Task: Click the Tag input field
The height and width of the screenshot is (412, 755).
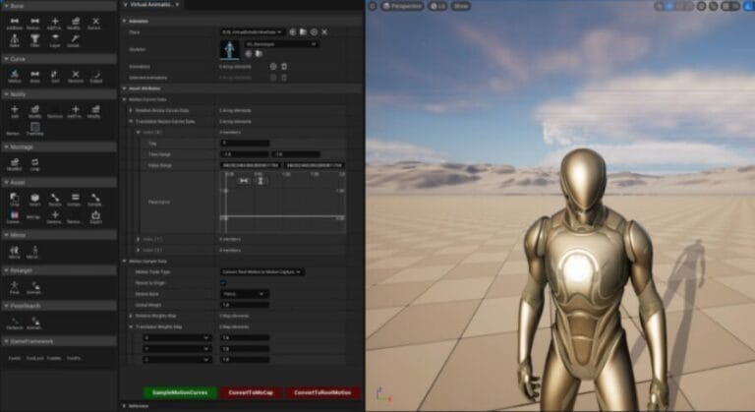Action: click(245, 144)
